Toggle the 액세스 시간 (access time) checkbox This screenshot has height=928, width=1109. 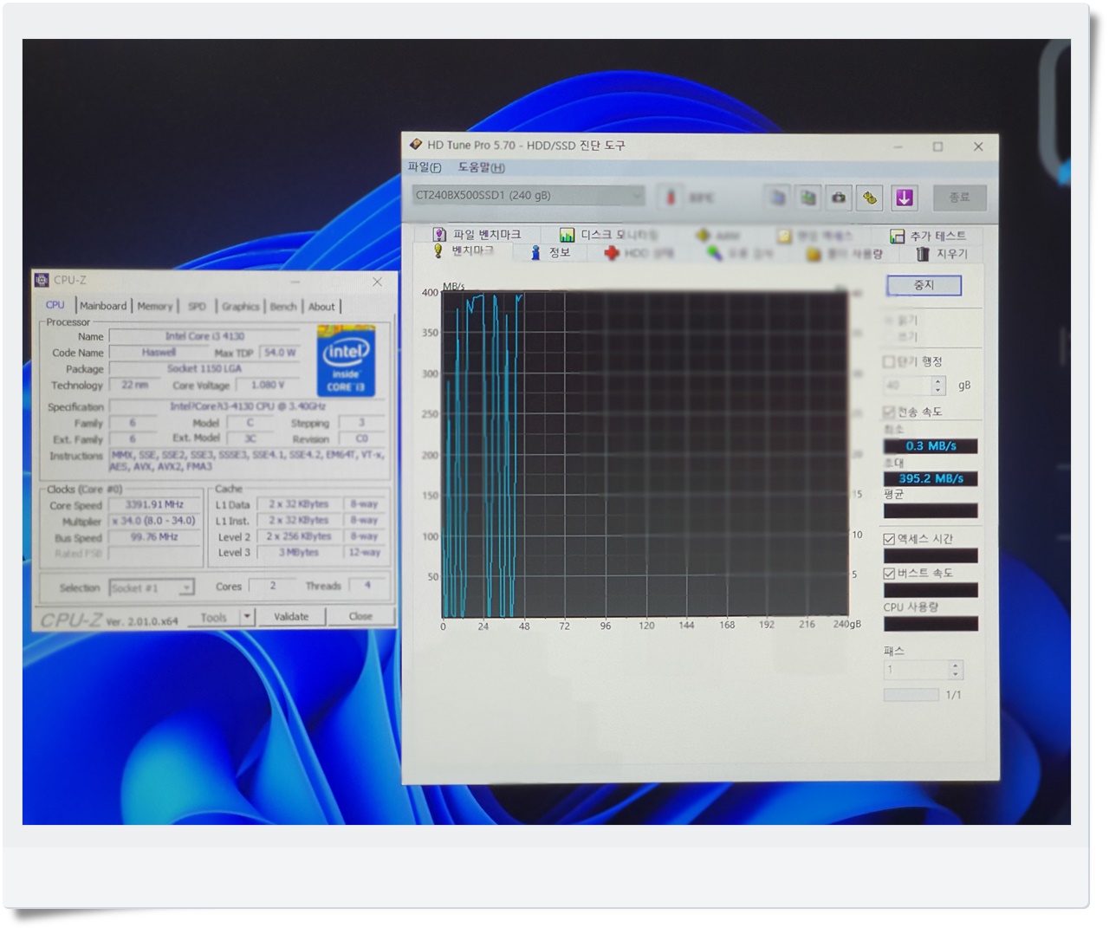pos(889,539)
